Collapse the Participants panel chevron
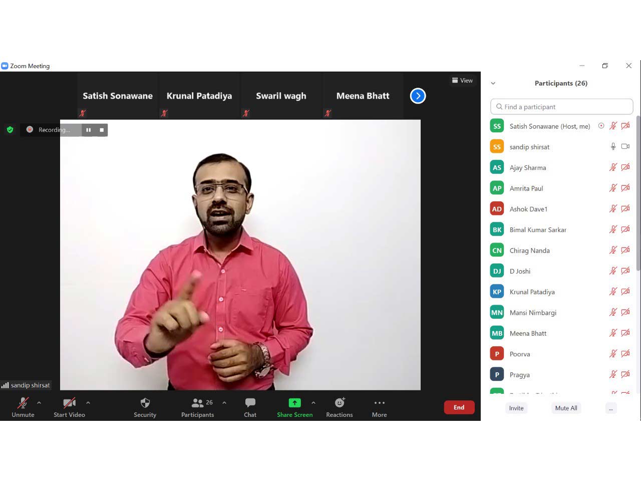Viewport: 641px width, 481px height. click(493, 84)
